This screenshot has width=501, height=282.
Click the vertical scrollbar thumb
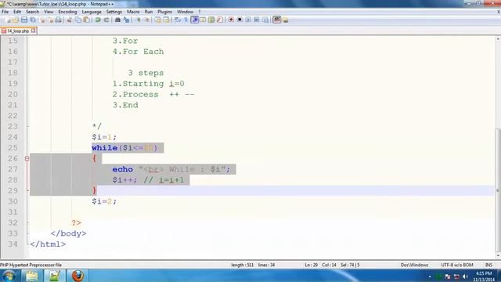pos(498,190)
